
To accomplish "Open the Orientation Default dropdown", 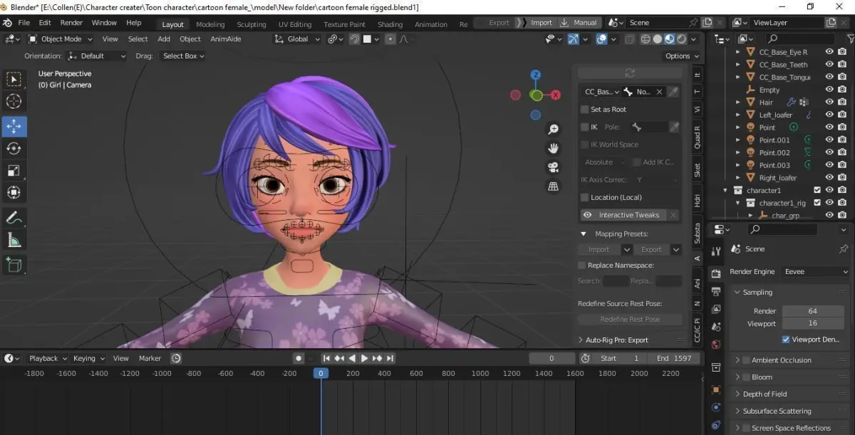I will coord(97,56).
